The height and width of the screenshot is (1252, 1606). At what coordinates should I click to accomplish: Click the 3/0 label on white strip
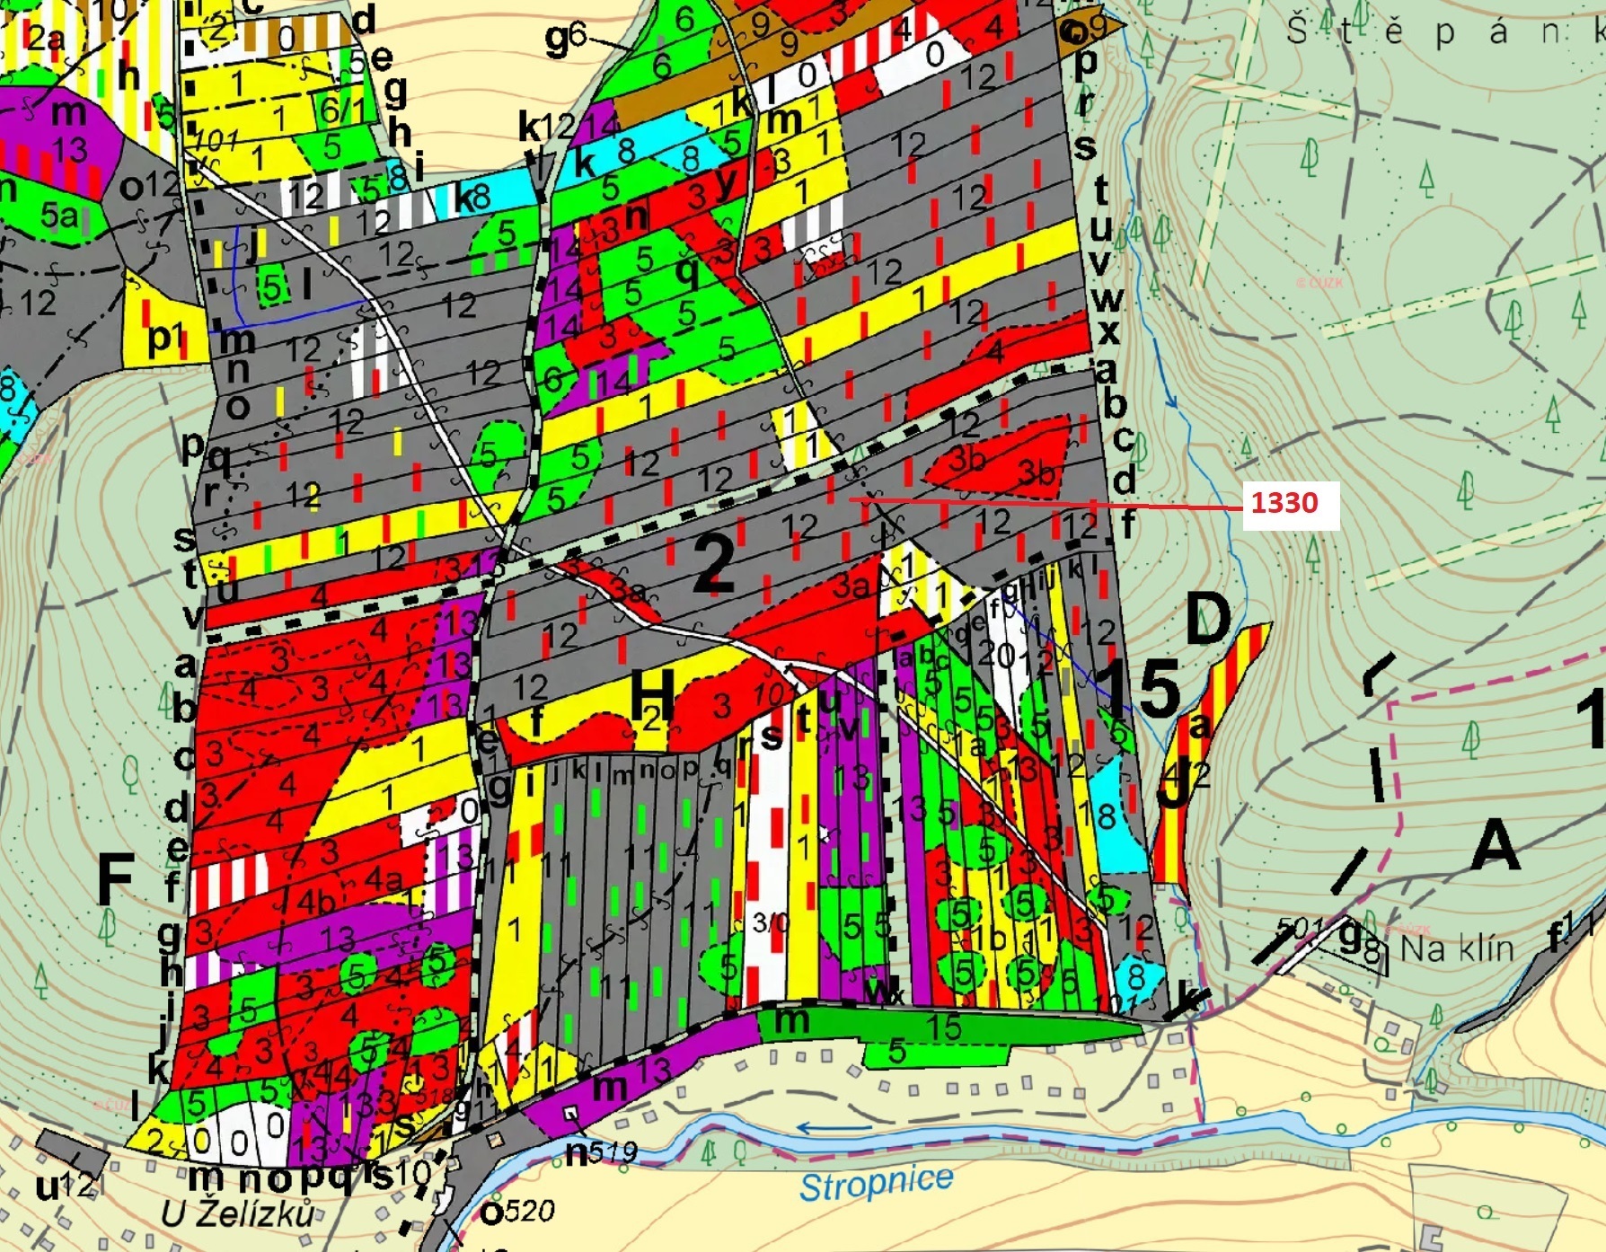[770, 921]
